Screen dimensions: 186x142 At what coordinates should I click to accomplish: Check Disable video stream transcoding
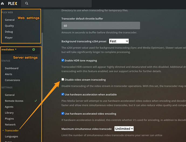coord(63,79)
